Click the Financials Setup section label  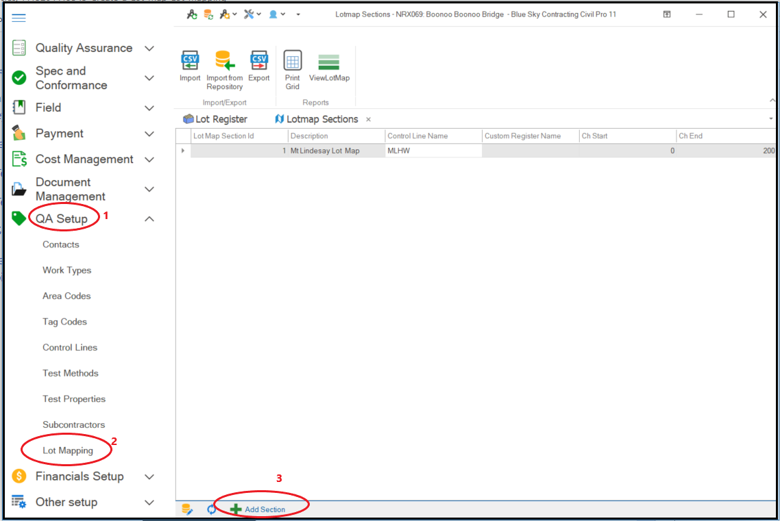(x=80, y=476)
